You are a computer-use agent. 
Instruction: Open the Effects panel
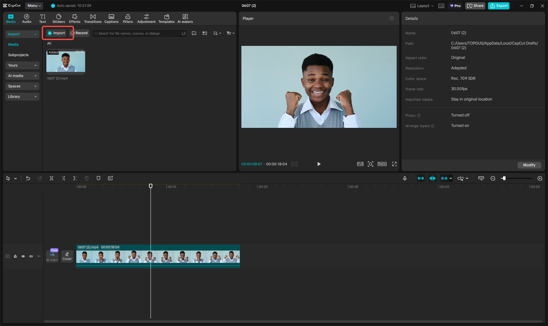point(74,18)
